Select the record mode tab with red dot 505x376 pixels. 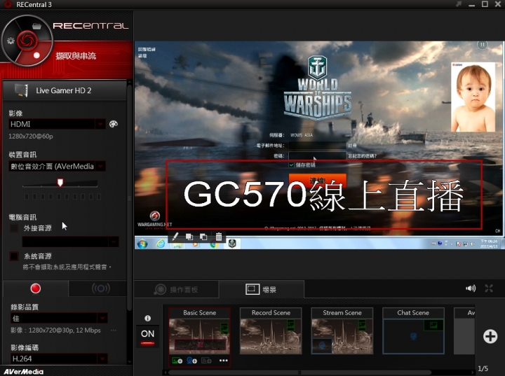[36, 288]
